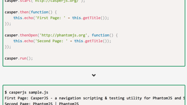Click the down chevron arrow between code boxes
Screen dimensions: 187x105
coord(94,75)
